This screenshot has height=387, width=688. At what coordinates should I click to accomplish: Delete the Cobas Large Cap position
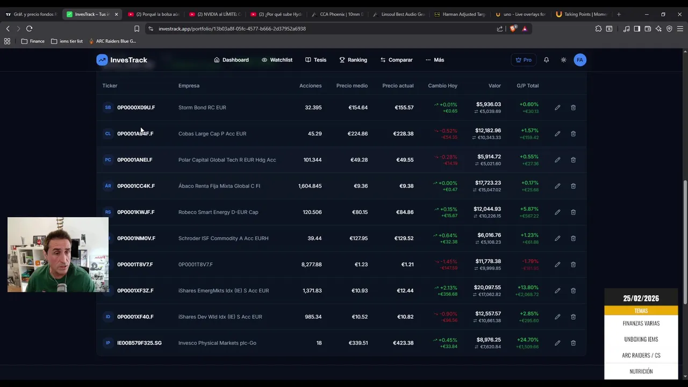pyautogui.click(x=573, y=134)
